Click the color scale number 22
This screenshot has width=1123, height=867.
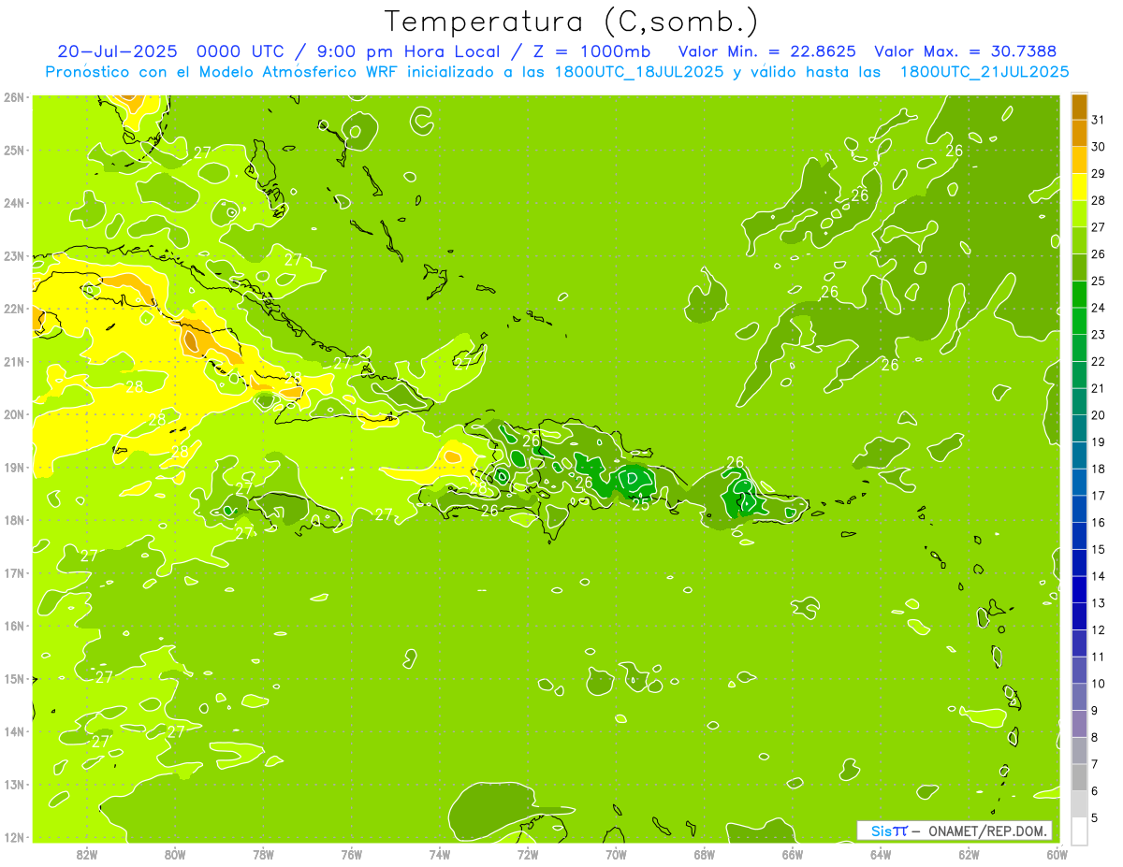(x=1099, y=362)
